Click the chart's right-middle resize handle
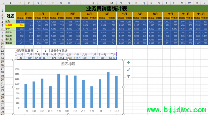208x115 pixels. (123, 87)
